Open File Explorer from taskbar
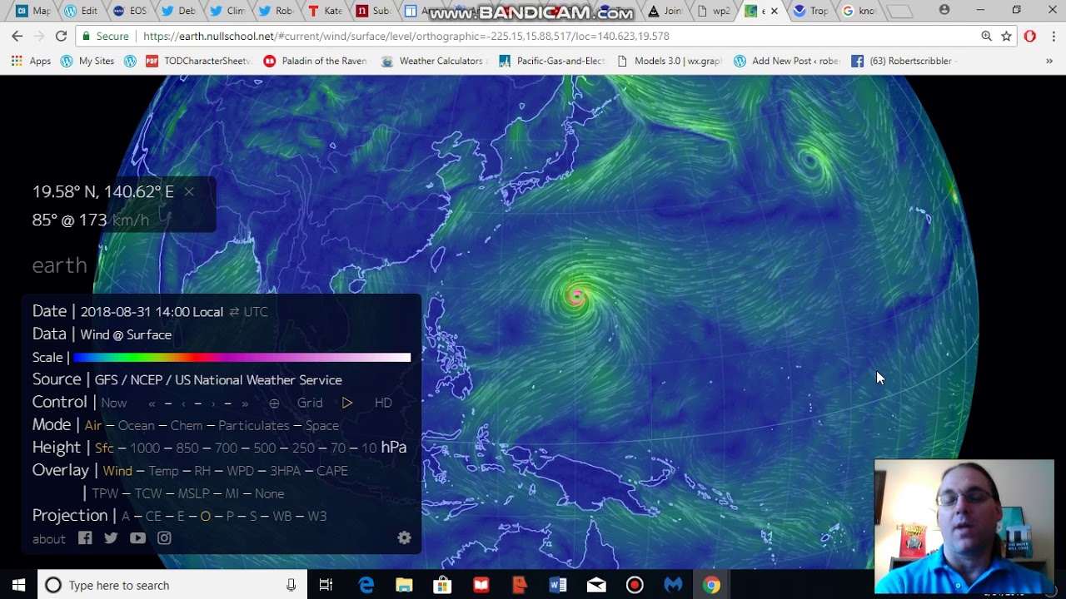The image size is (1066, 599). coord(404,585)
